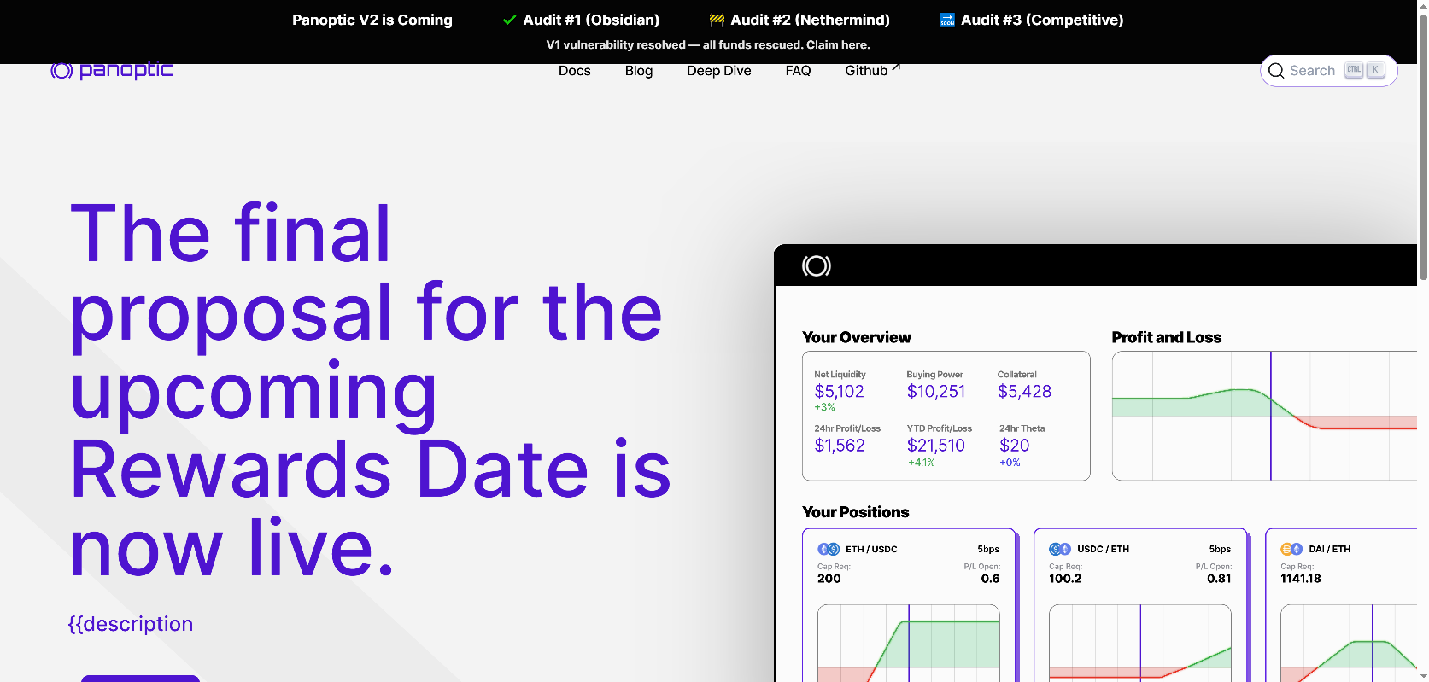Open the FAQ navigation link
This screenshot has height=682, width=1429.
coord(799,71)
